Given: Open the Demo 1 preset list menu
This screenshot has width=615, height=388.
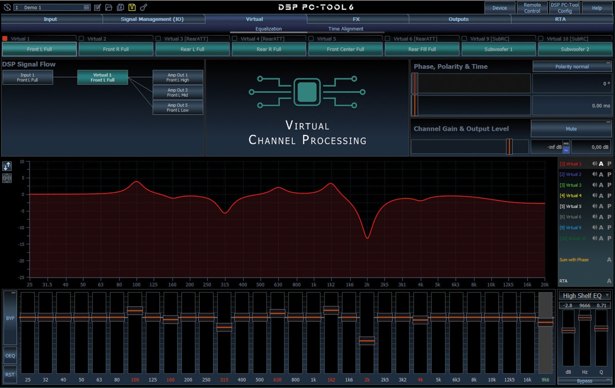Looking at the screenshot, I should tap(86, 7).
